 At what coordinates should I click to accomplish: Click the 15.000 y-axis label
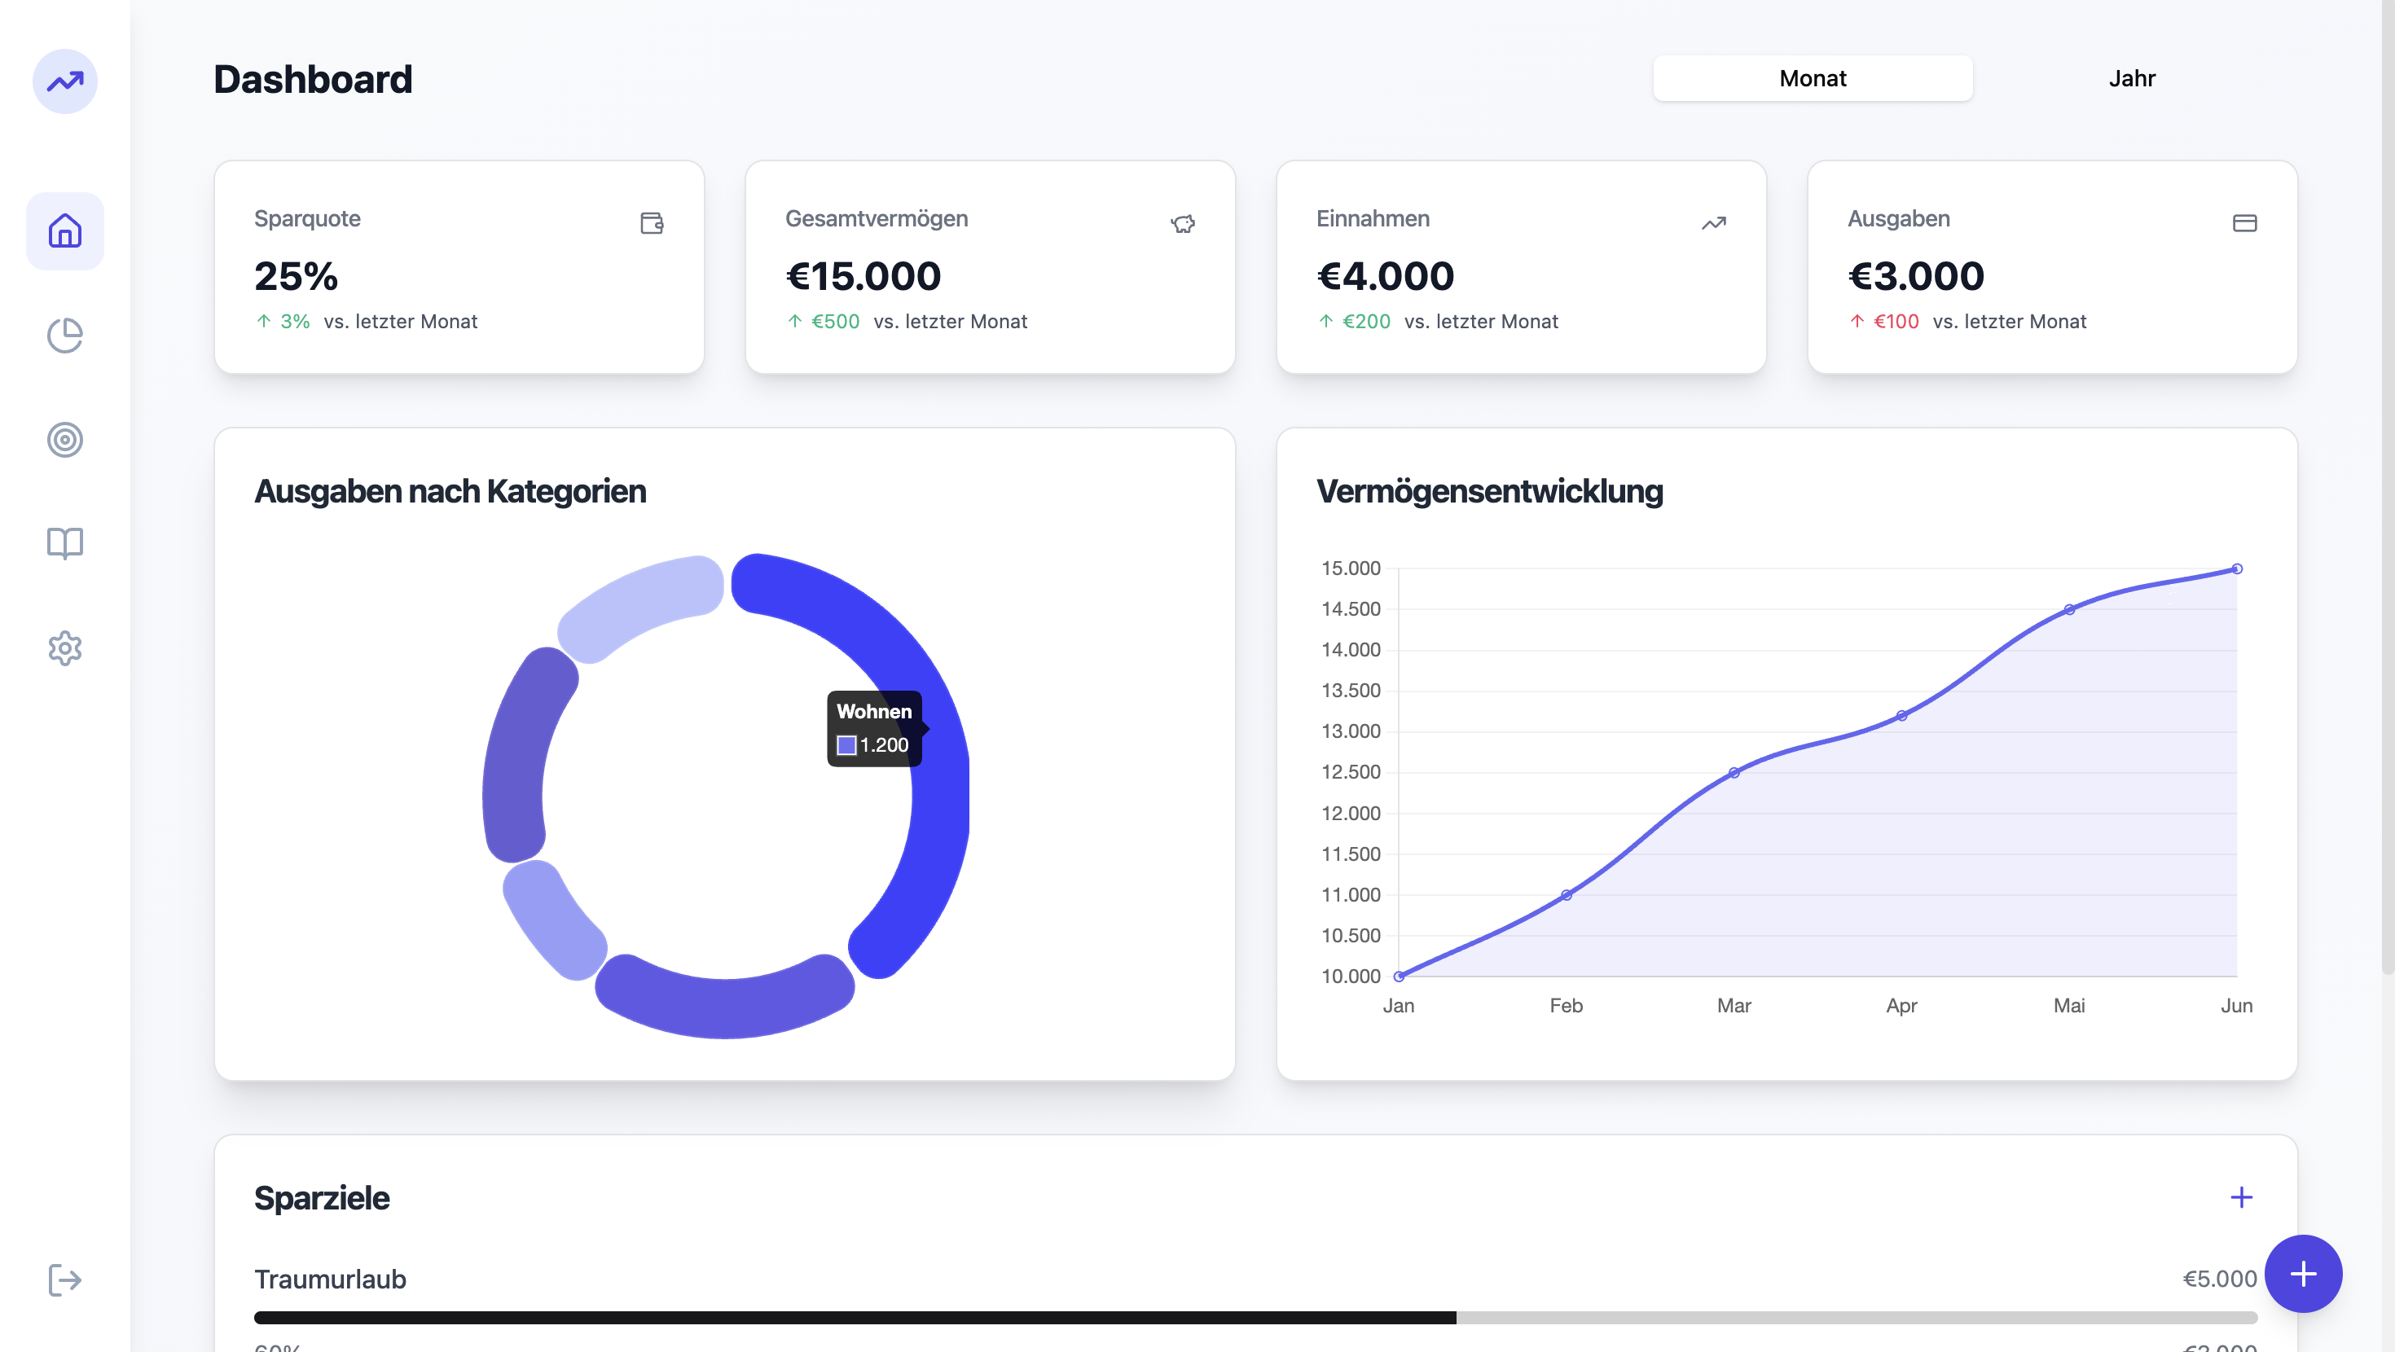[1350, 568]
